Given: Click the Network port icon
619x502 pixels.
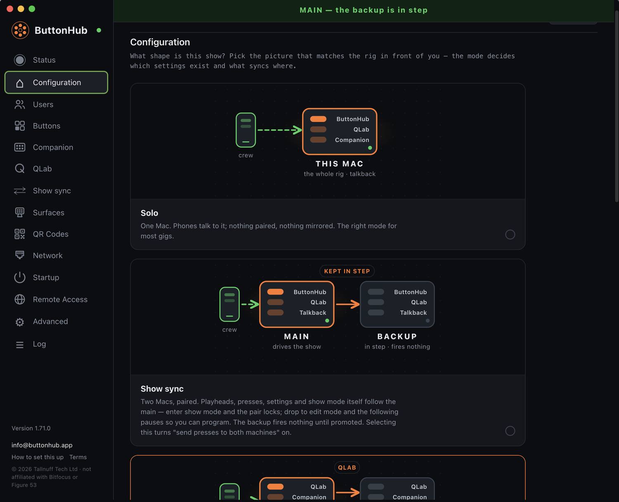Looking at the screenshot, I should click(x=20, y=256).
